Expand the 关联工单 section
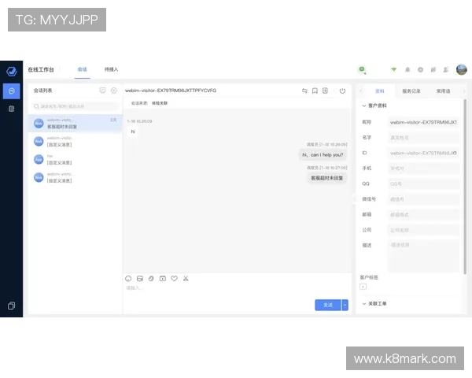The image size is (472, 378). pyautogui.click(x=363, y=303)
